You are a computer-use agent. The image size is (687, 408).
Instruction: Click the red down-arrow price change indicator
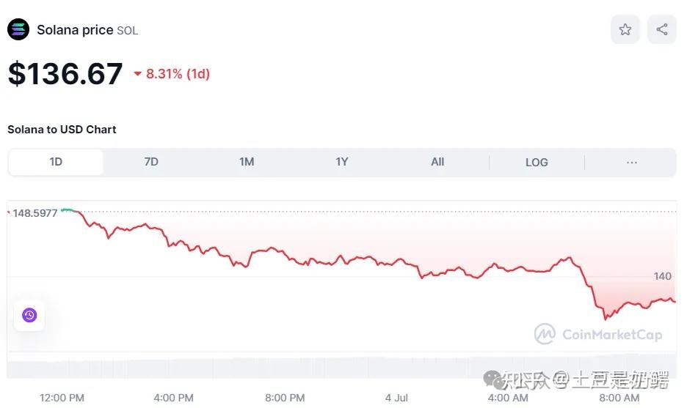tap(137, 74)
